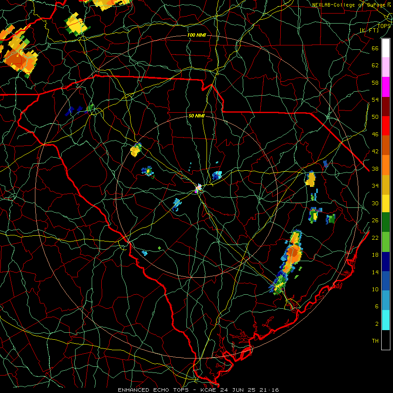Click the '24 JUN 25 21:16' timestamp
Screen dimensions: 393x393
tap(250, 390)
